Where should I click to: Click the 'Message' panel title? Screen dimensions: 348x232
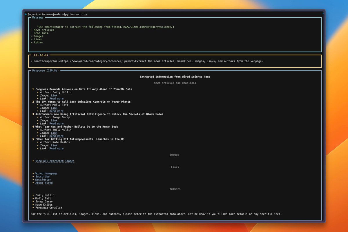click(x=38, y=17)
